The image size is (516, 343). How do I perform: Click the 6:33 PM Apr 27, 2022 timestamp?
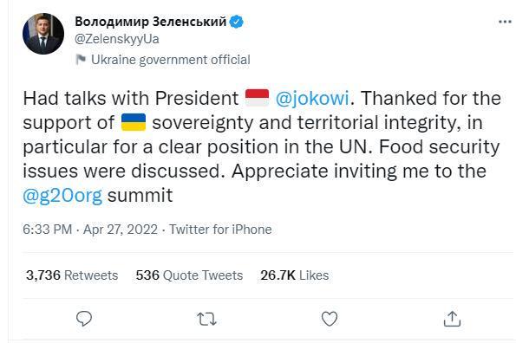click(90, 230)
